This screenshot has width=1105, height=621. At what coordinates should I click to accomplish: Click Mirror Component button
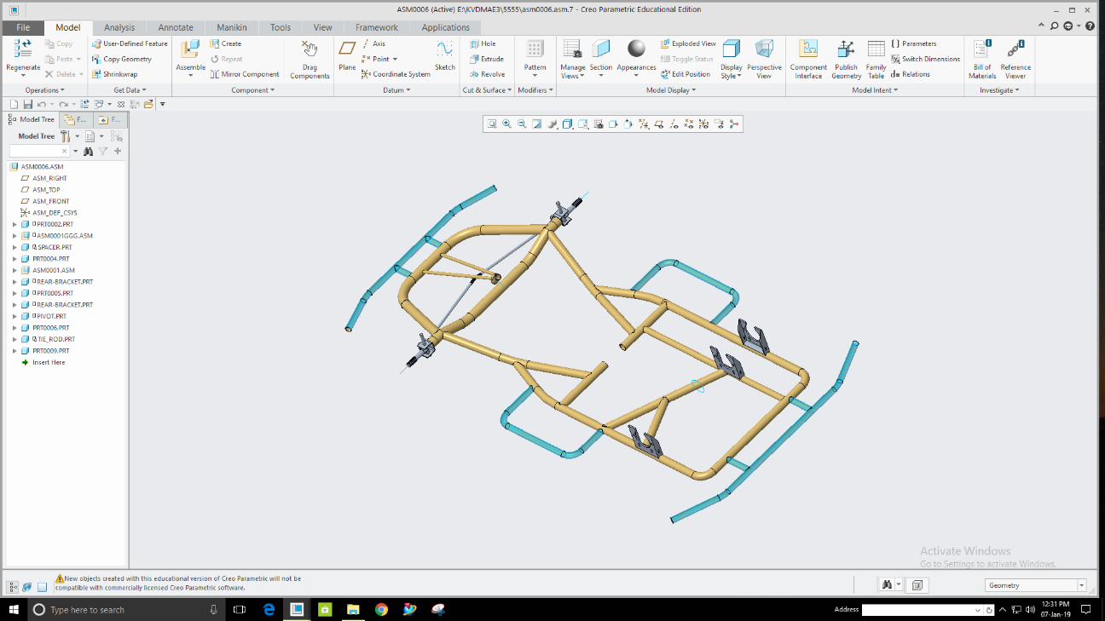coord(245,74)
